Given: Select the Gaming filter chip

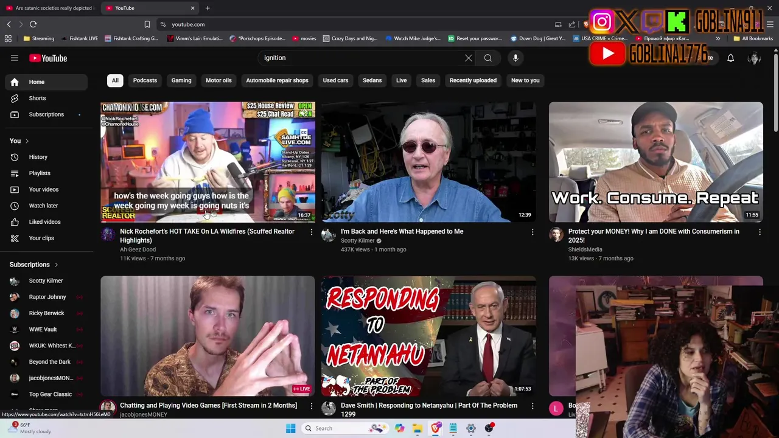Looking at the screenshot, I should pos(181,80).
